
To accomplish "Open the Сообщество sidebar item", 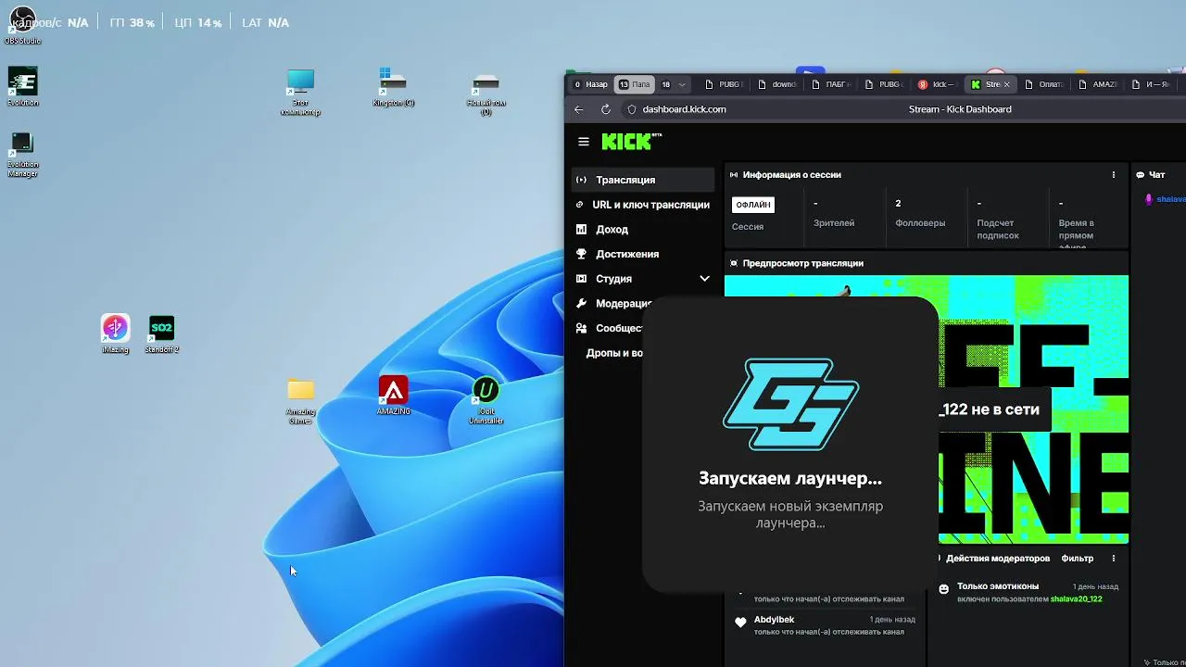I will pos(609,328).
